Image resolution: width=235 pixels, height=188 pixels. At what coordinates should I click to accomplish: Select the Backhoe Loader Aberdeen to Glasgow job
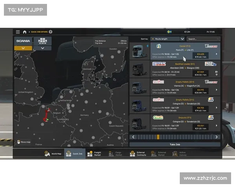coord(185,69)
